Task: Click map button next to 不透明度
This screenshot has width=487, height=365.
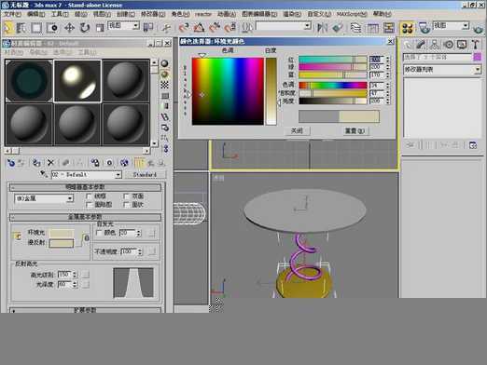Action: click(151, 251)
